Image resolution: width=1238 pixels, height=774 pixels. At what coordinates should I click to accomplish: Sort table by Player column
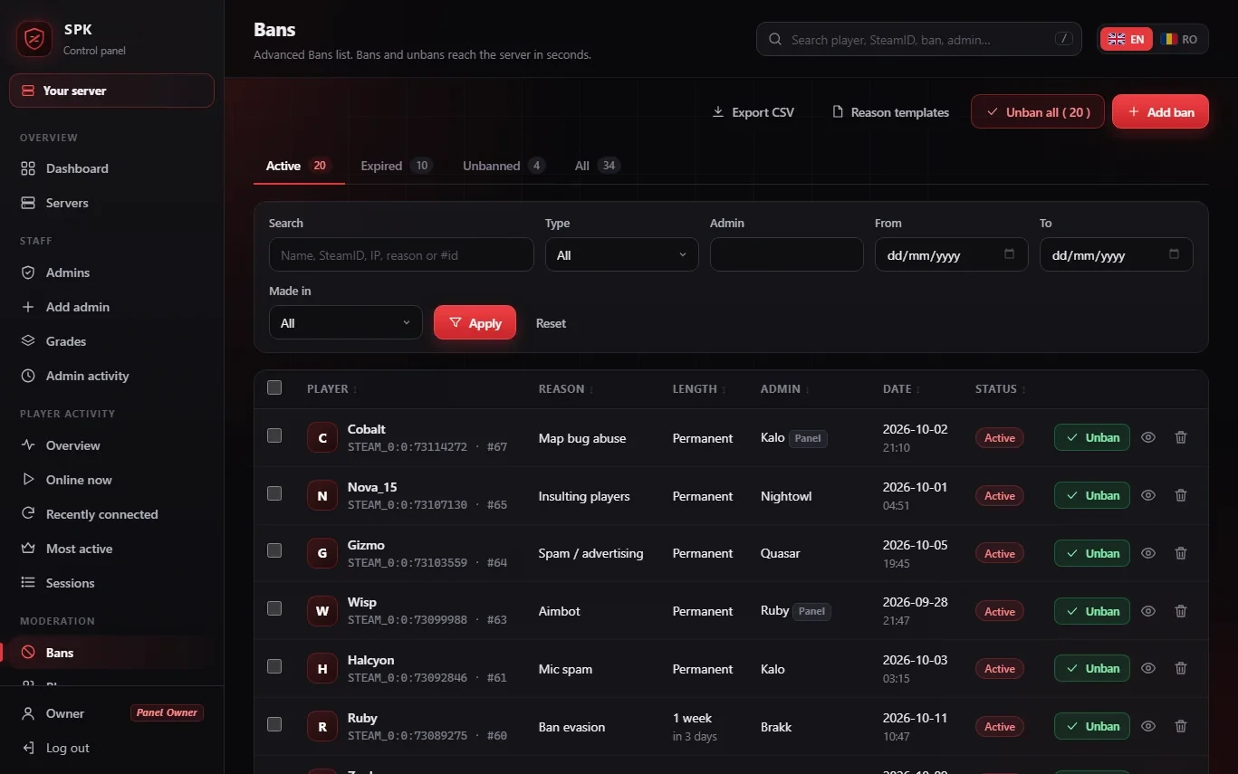click(332, 389)
